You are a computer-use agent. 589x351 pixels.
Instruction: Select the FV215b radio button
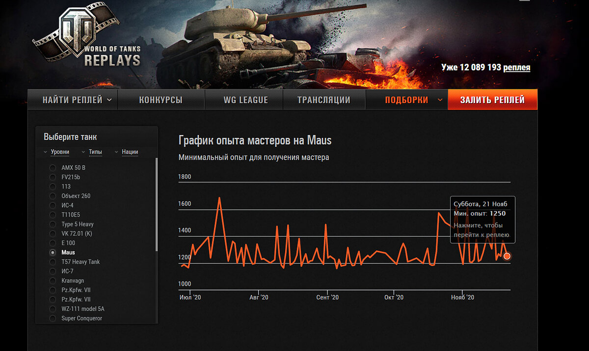point(53,177)
